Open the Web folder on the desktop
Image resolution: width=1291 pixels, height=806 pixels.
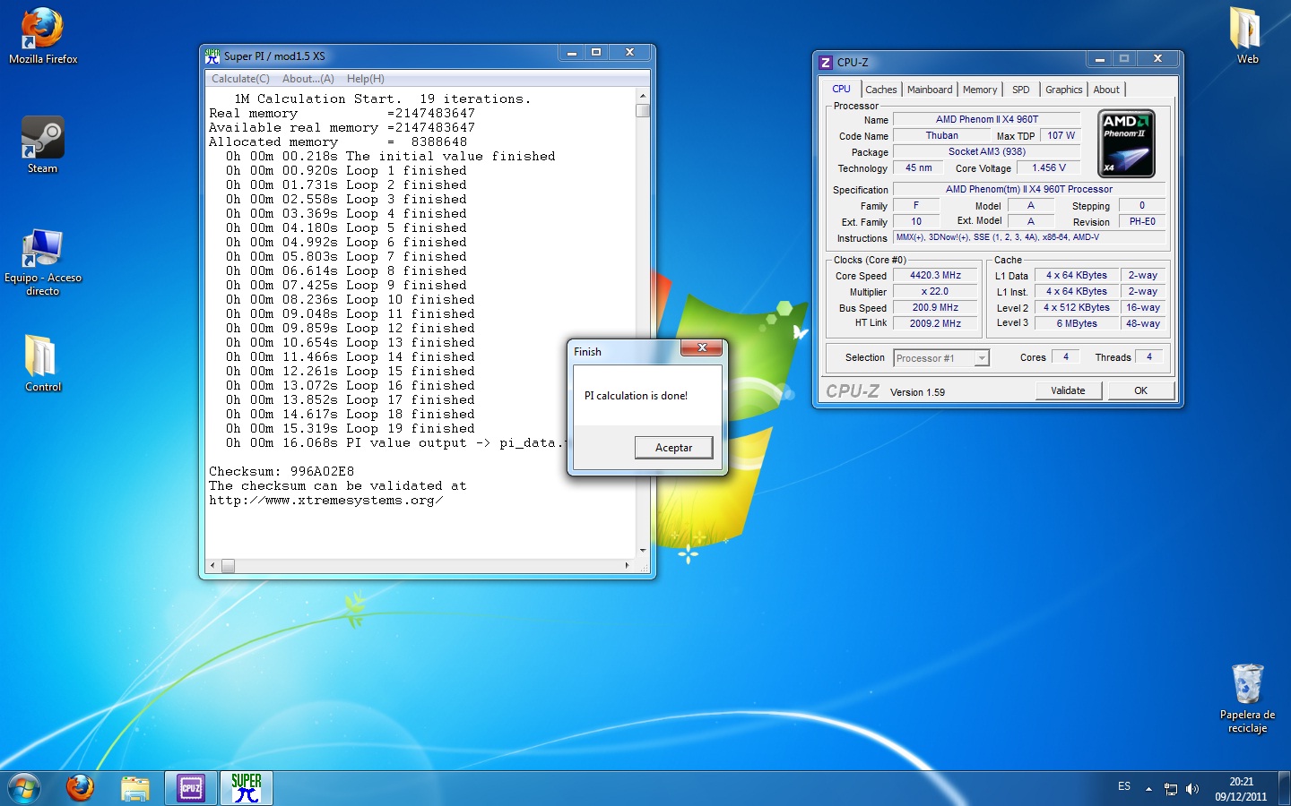pos(1247,36)
